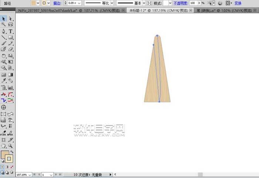This screenshot has height=178, width=259.
Task: Open the artboard number dropdown
Action: [x=51, y=175]
